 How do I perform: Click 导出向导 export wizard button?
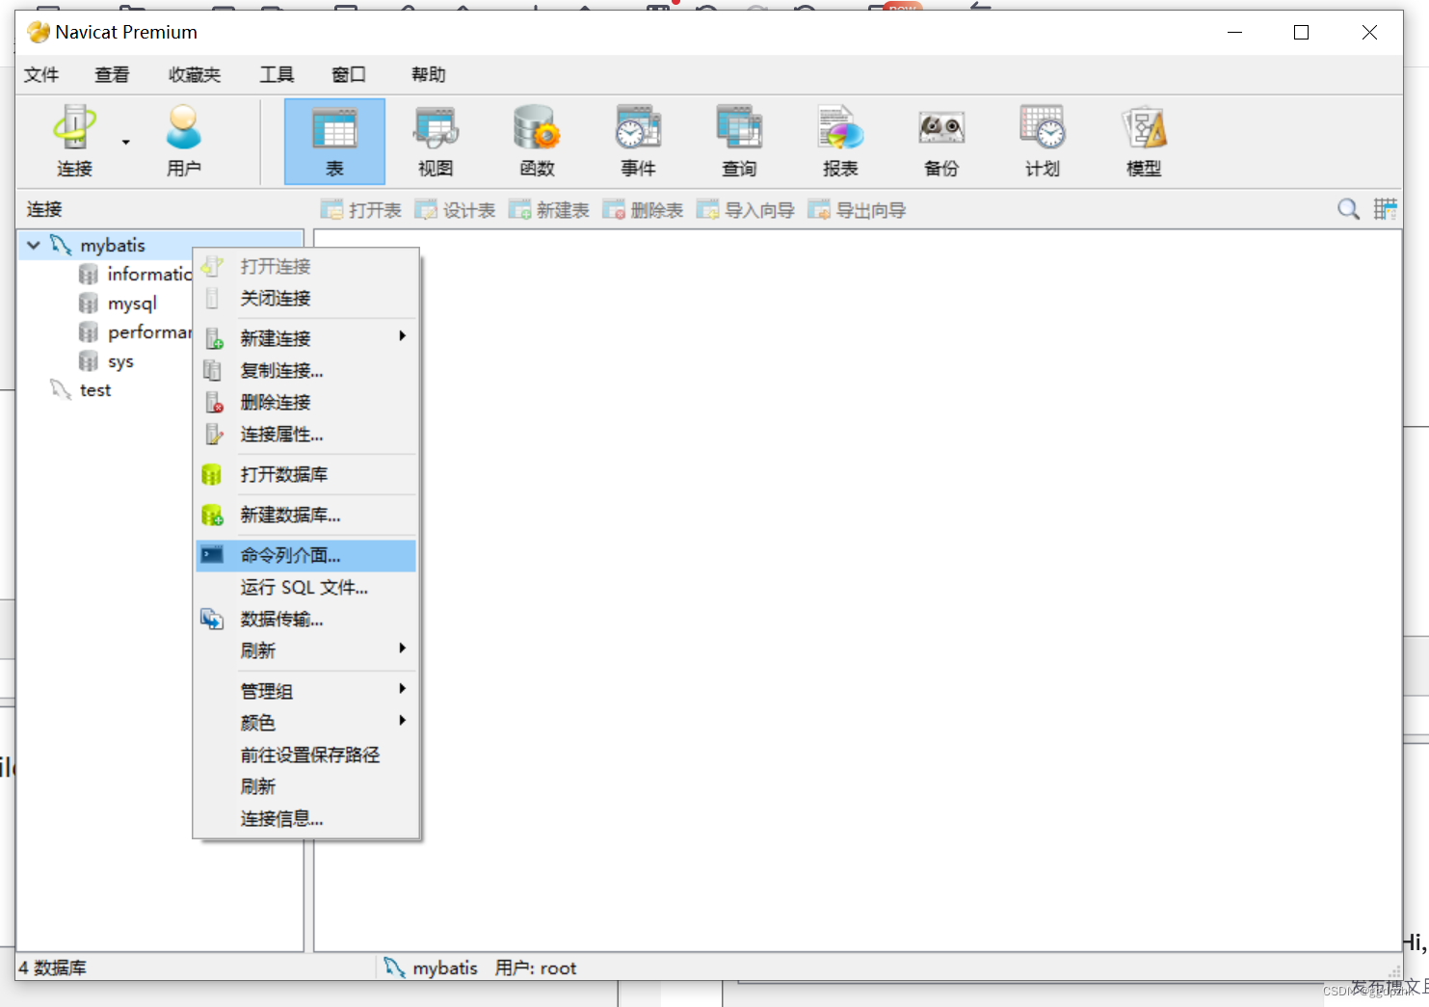pyautogui.click(x=857, y=210)
